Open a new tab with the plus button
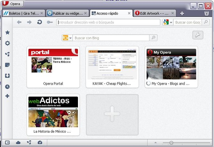 182,13
